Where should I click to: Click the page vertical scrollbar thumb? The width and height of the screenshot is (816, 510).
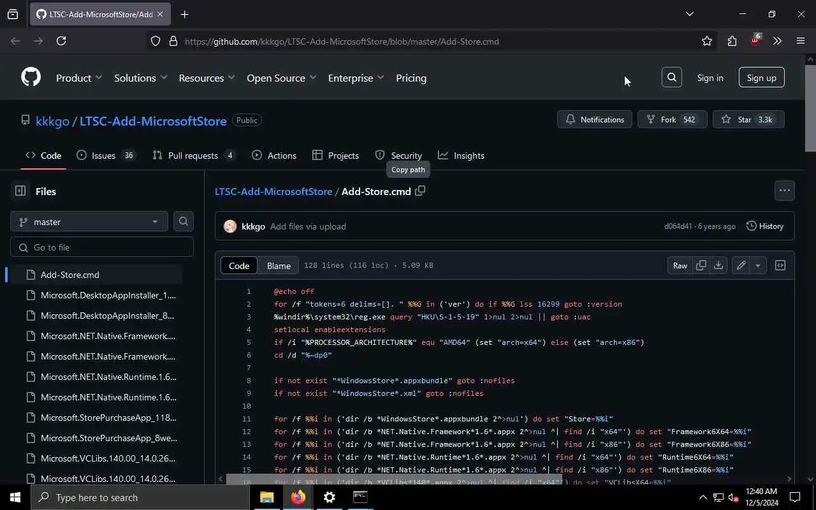click(x=810, y=108)
